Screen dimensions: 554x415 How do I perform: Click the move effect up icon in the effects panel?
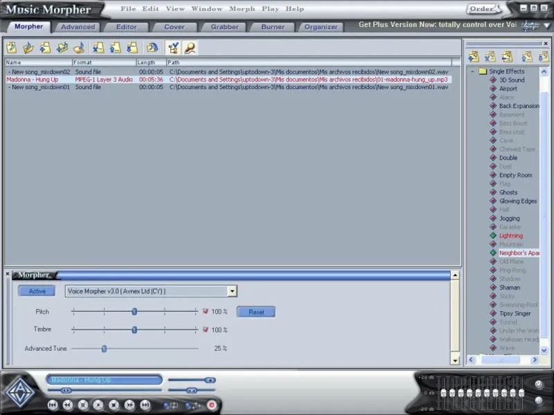click(x=527, y=57)
